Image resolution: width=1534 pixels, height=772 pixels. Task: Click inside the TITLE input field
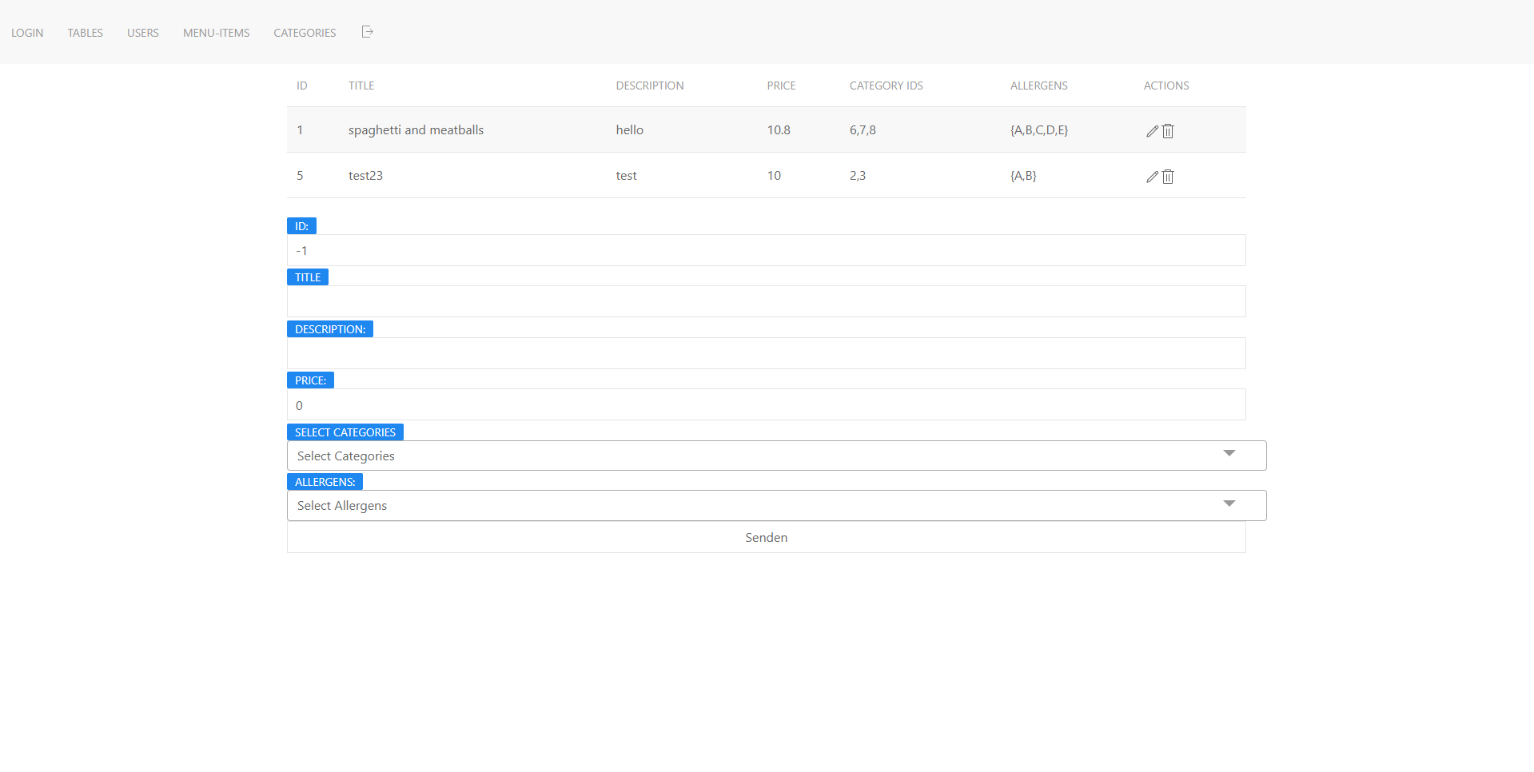(765, 301)
